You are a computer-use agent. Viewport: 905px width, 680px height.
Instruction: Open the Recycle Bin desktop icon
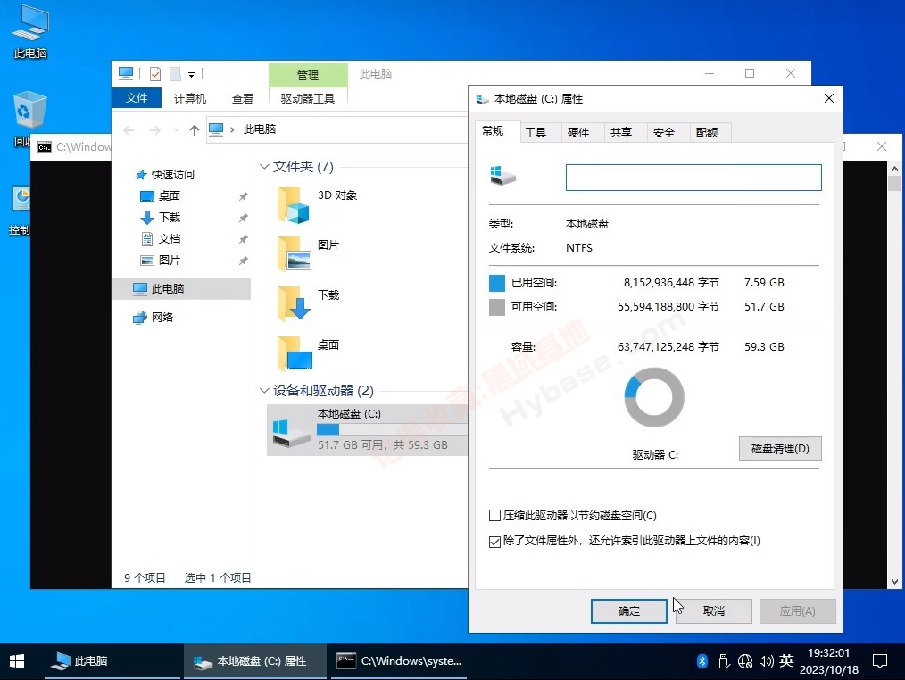29,119
